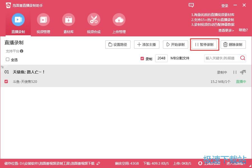Click the search magnifier icon

point(243,58)
